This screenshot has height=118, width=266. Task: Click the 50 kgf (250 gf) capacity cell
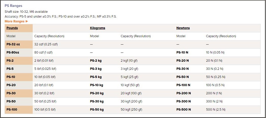[131, 110]
